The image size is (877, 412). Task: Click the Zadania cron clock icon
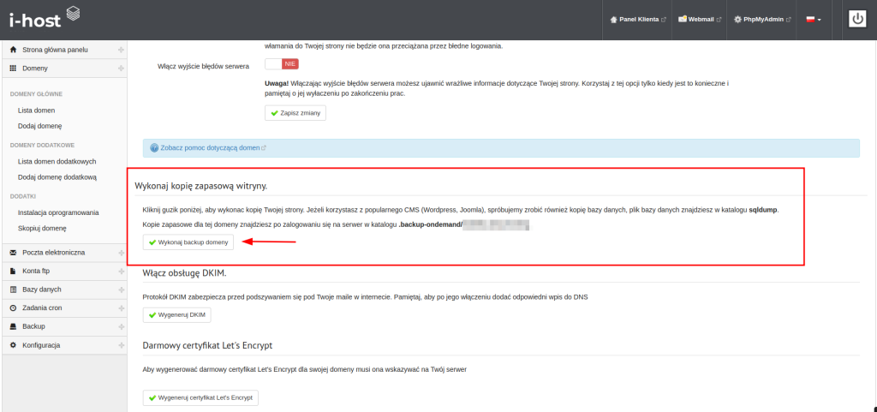[x=13, y=308]
